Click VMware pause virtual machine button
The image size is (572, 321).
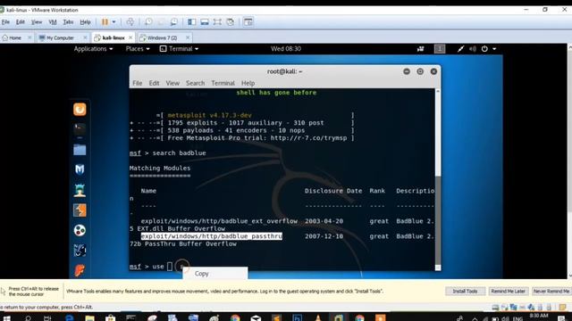(x=105, y=21)
